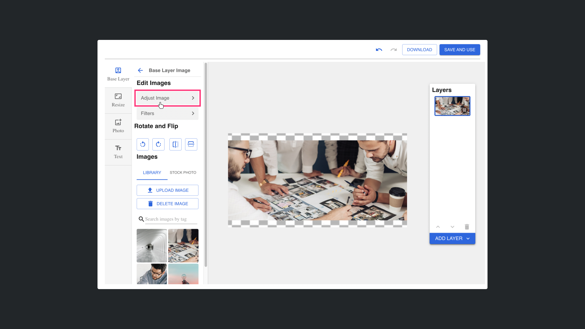
Task: Delete layer using trash icon in Layers panel
Action: (x=467, y=227)
